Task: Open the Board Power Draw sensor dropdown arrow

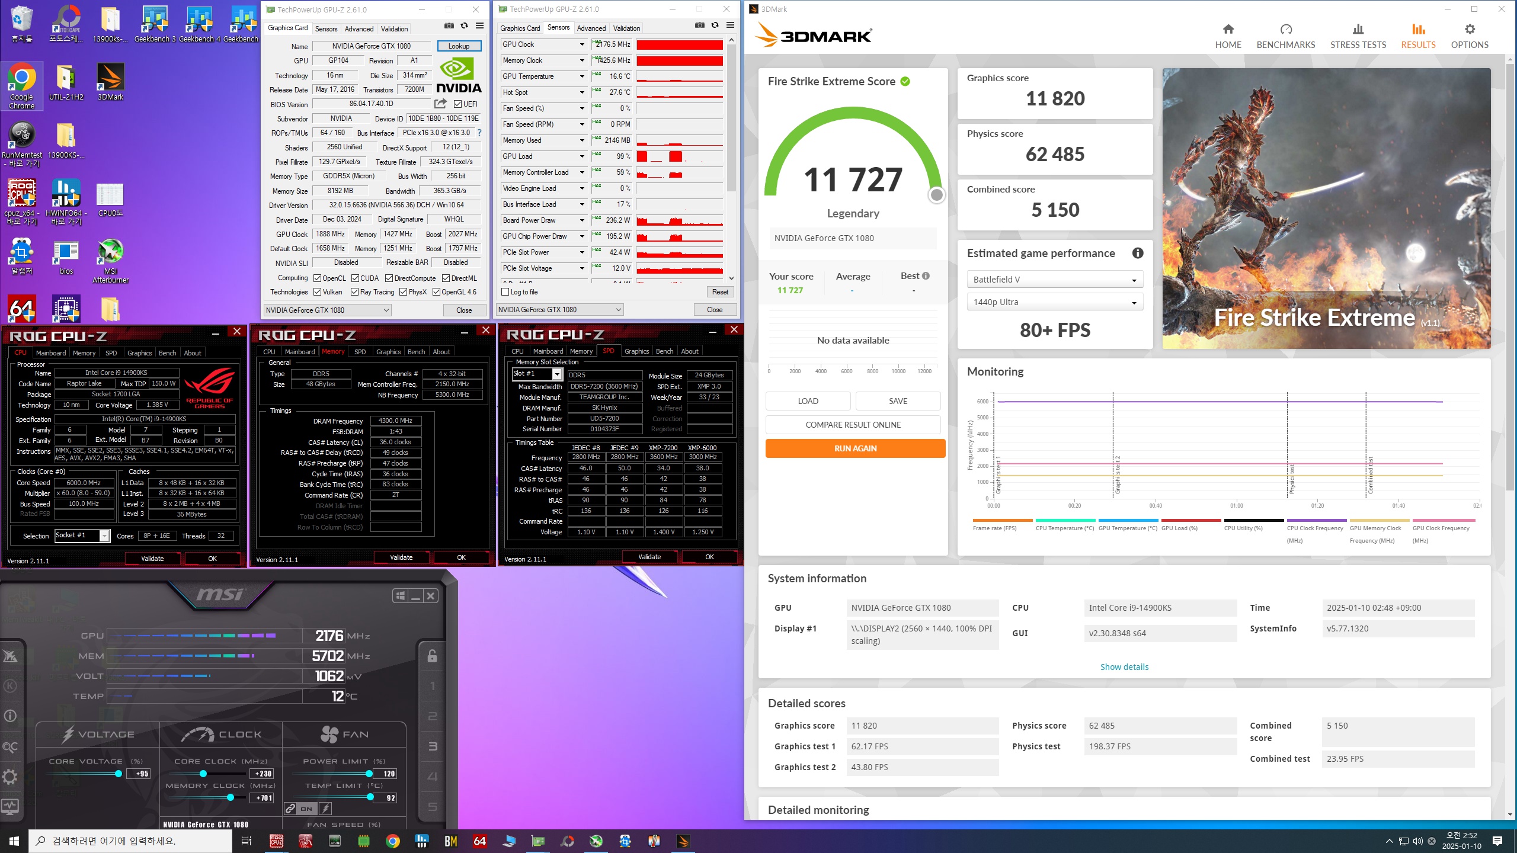Action: point(581,220)
